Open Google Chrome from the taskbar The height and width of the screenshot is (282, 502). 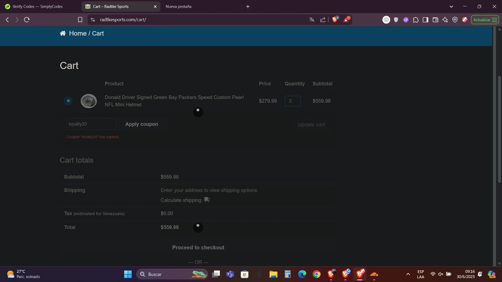pos(317,274)
